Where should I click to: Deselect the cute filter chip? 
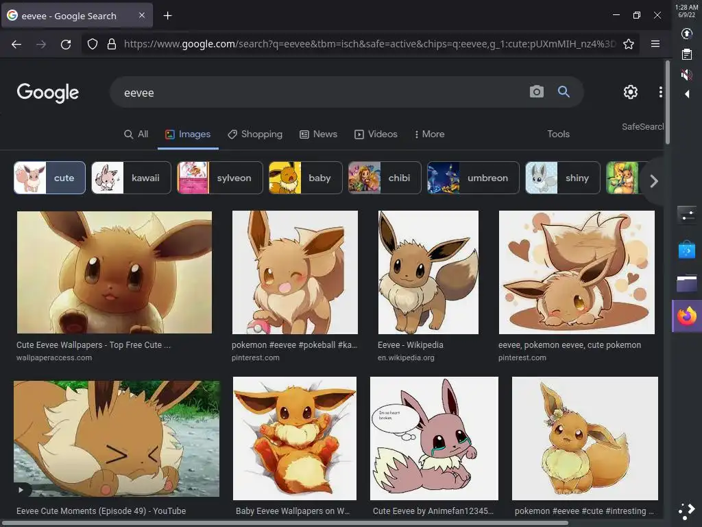coord(49,178)
